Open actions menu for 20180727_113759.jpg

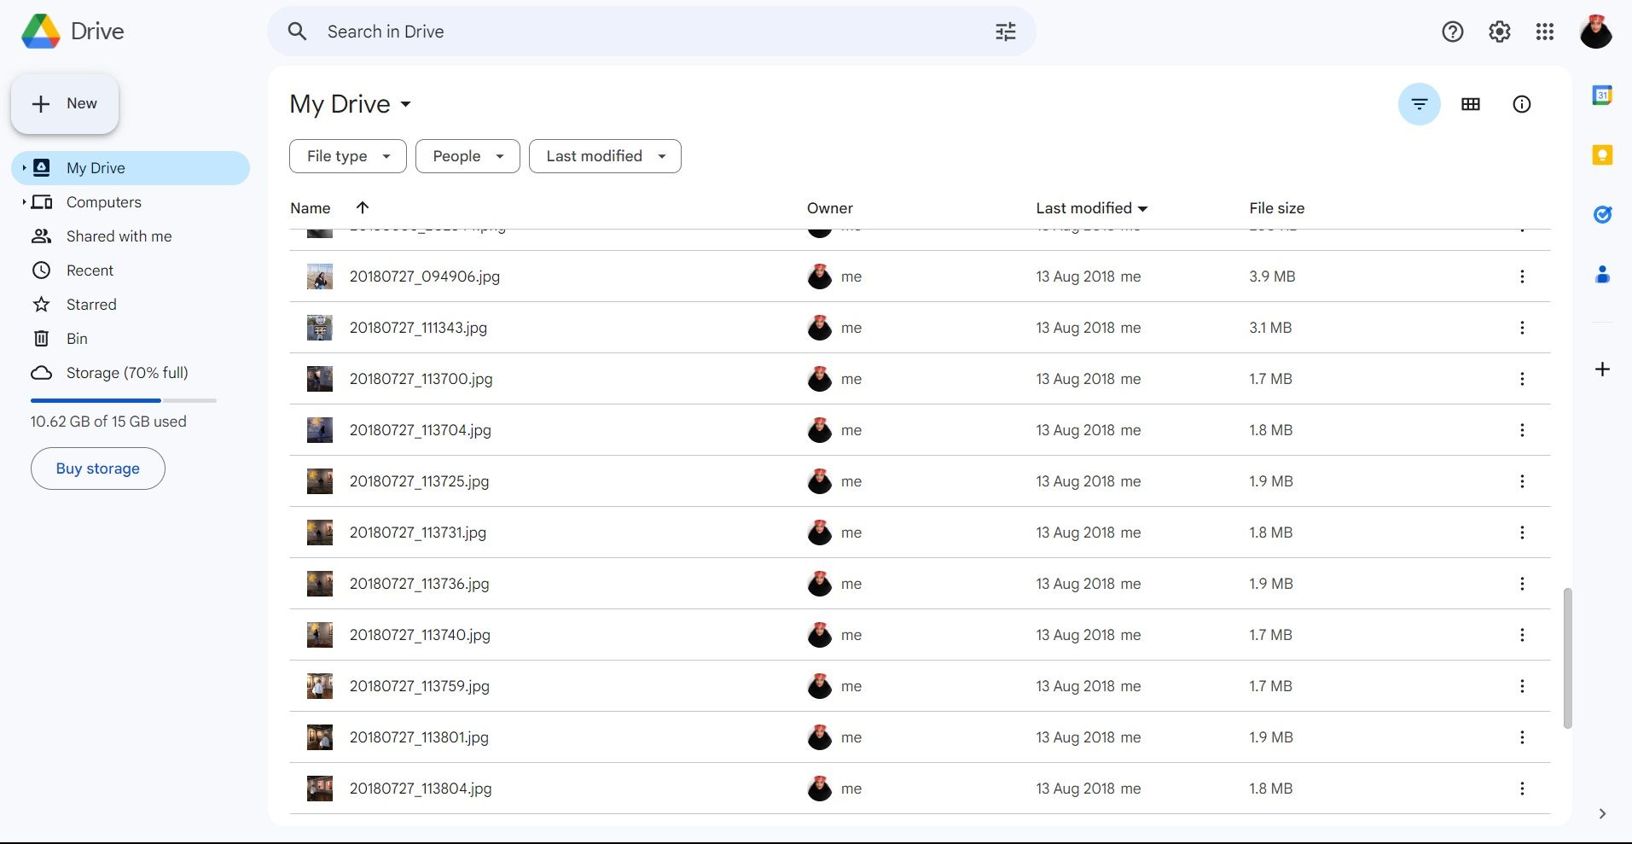(x=1521, y=685)
